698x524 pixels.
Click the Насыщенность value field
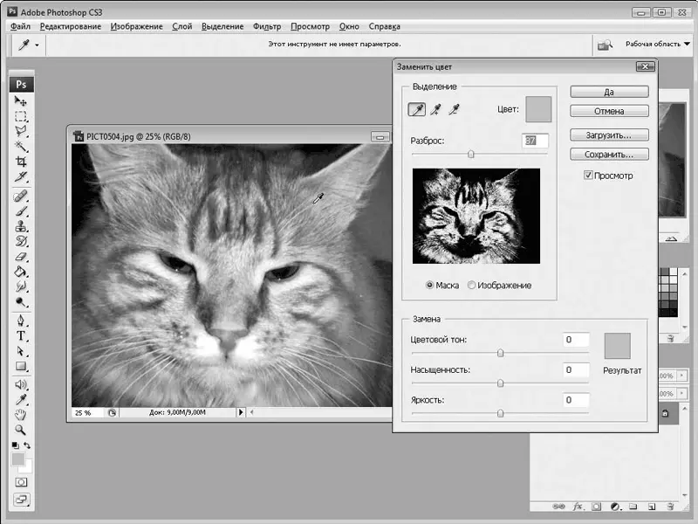click(x=576, y=369)
